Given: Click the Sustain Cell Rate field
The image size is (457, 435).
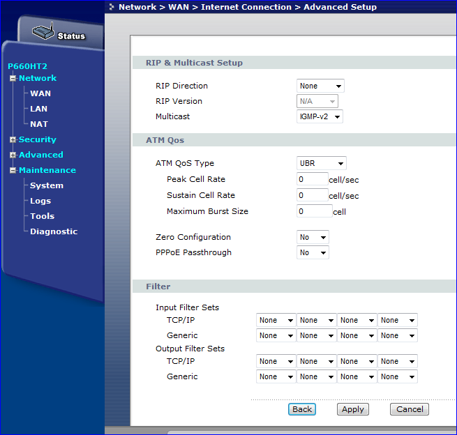Looking at the screenshot, I should point(313,195).
